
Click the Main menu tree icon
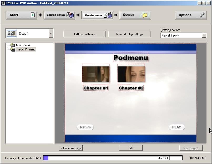click(x=13, y=45)
